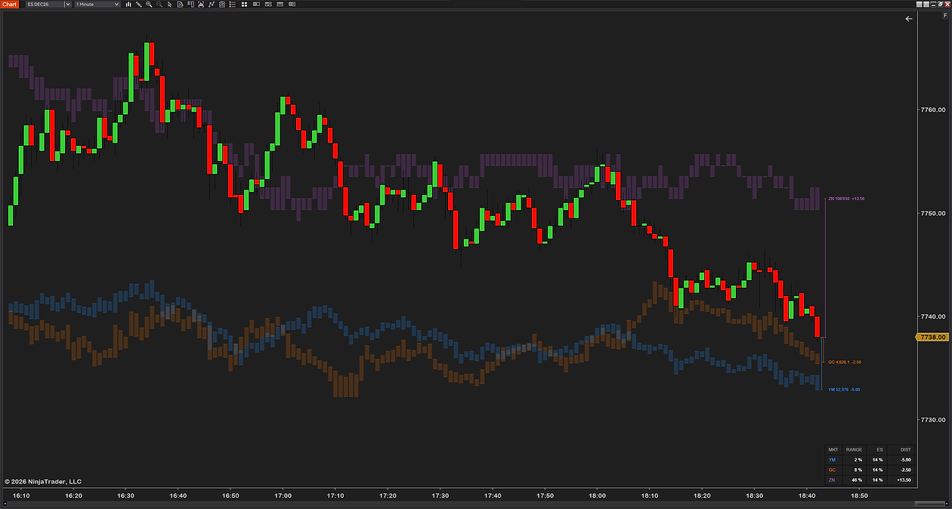This screenshot has width=952, height=509.
Task: Click the 46 % range cell
Action: click(856, 480)
